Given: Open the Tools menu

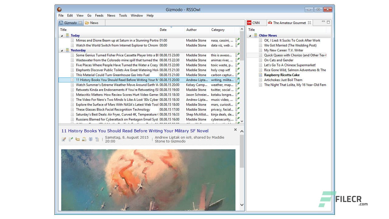Looking at the screenshot, I should pos(123,15).
